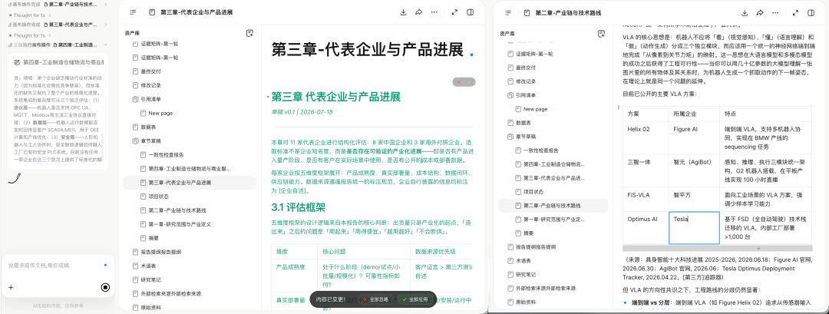The image size is (829, 314).
Task: Select the 产品成熟度 cell in the dimension table
Action: click(294, 275)
